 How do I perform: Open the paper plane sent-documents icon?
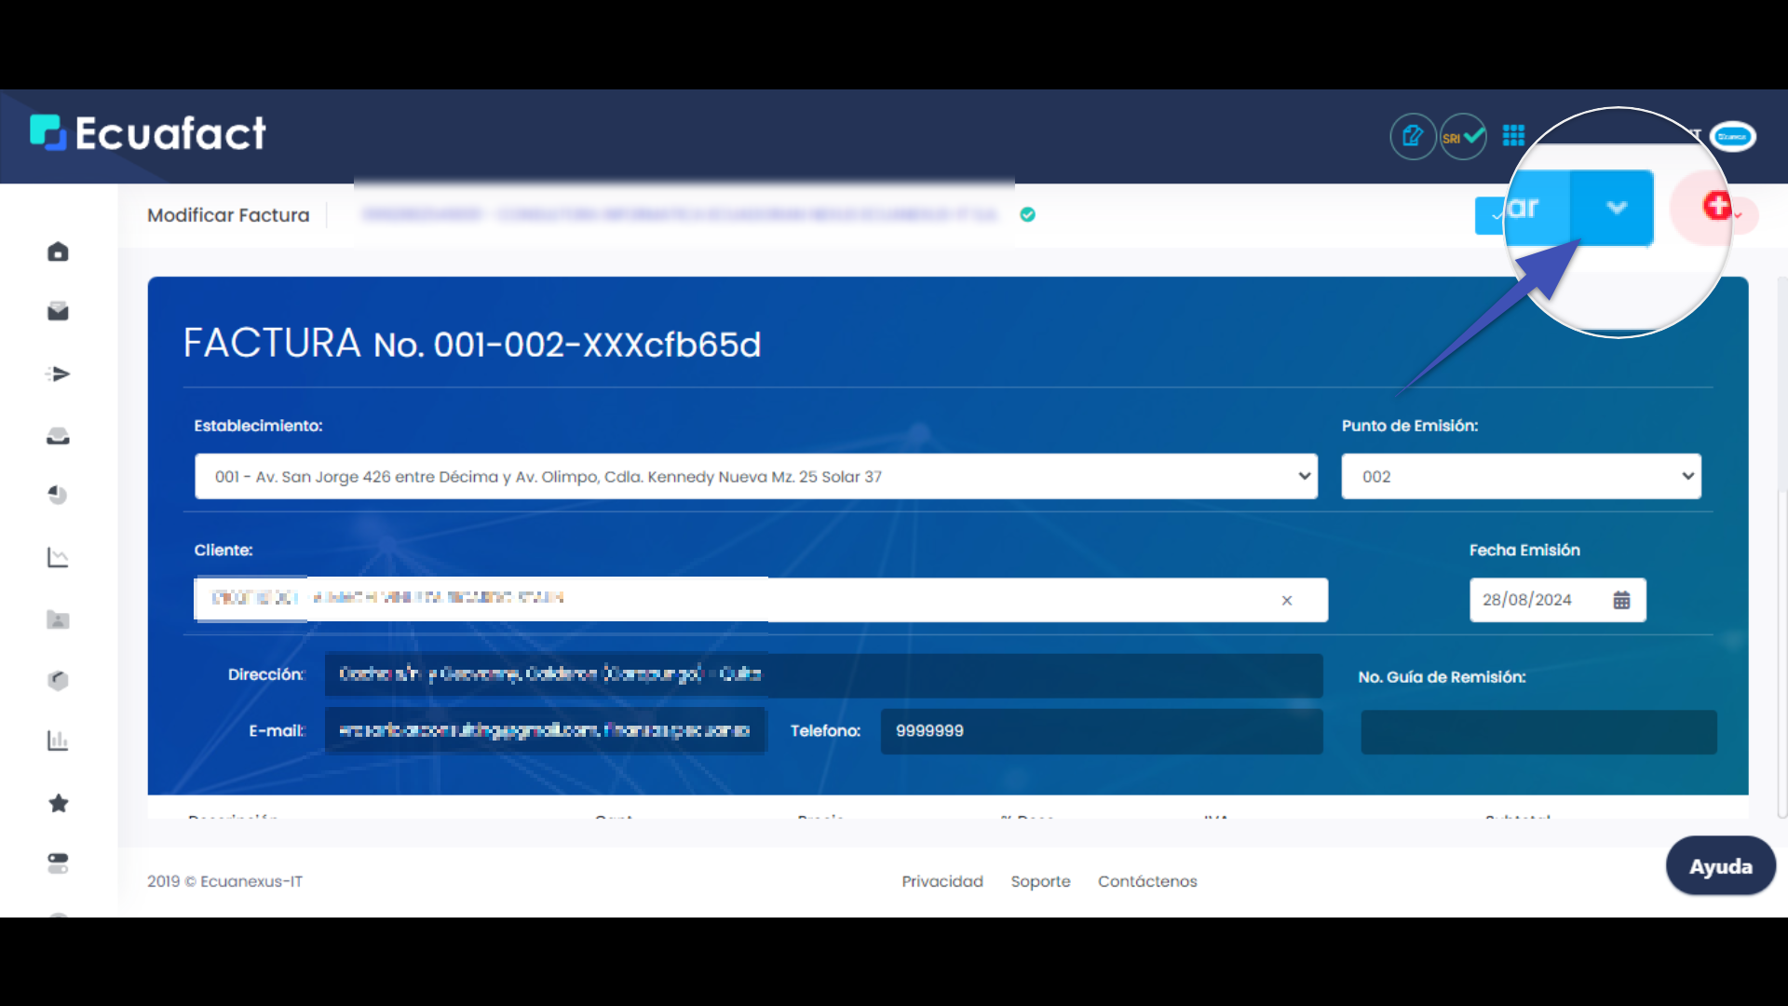pos(58,374)
